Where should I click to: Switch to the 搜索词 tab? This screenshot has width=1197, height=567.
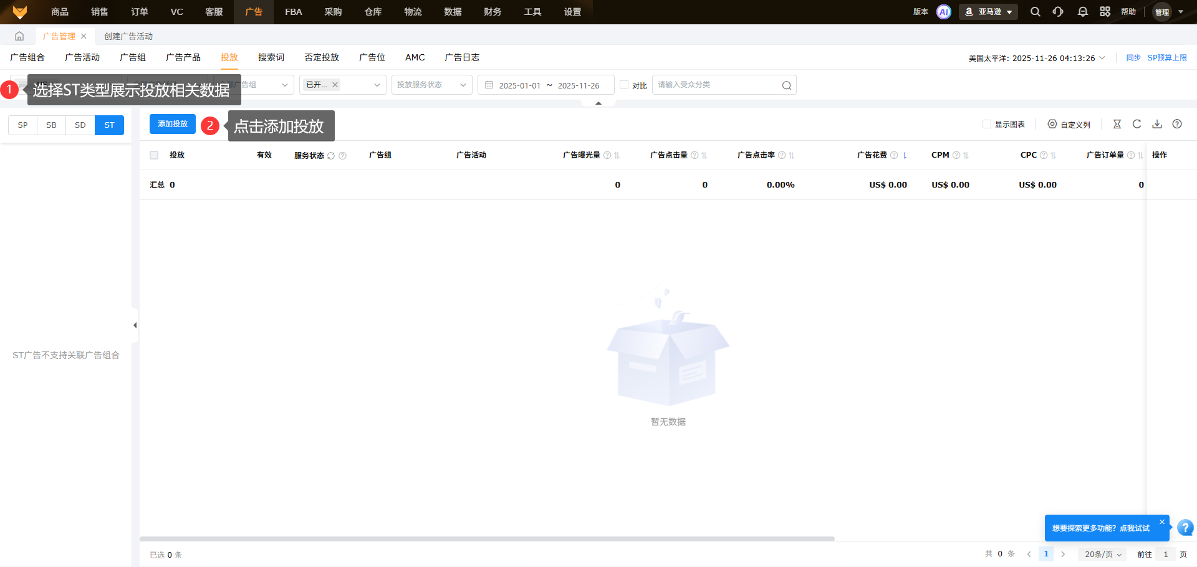[271, 57]
